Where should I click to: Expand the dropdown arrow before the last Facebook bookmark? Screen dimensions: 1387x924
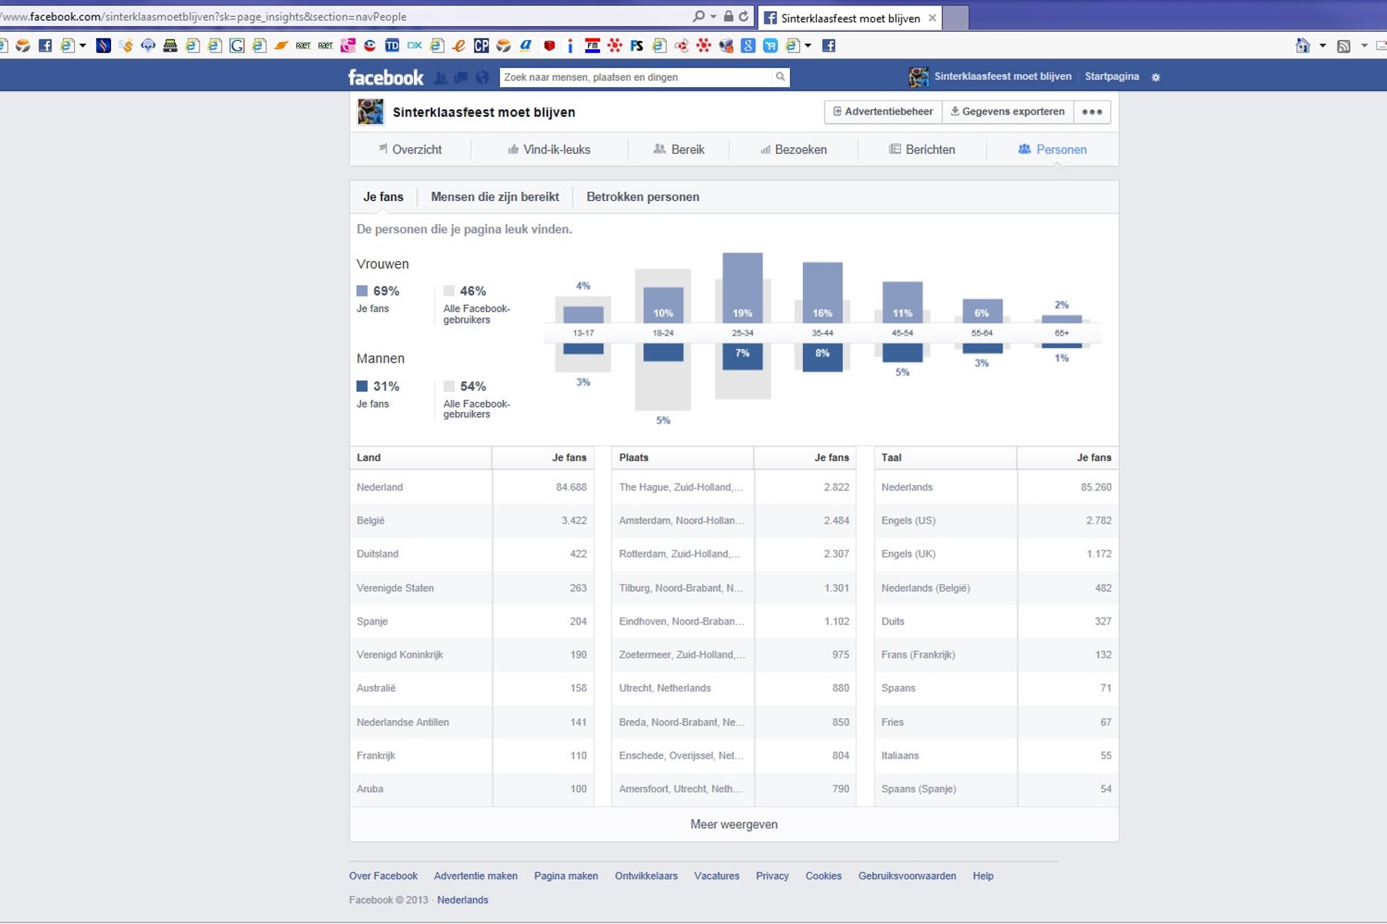(808, 45)
